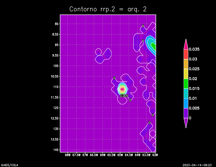Click the '0.005' value beside the colorbar
The image size is (216, 167).
click(x=194, y=108)
